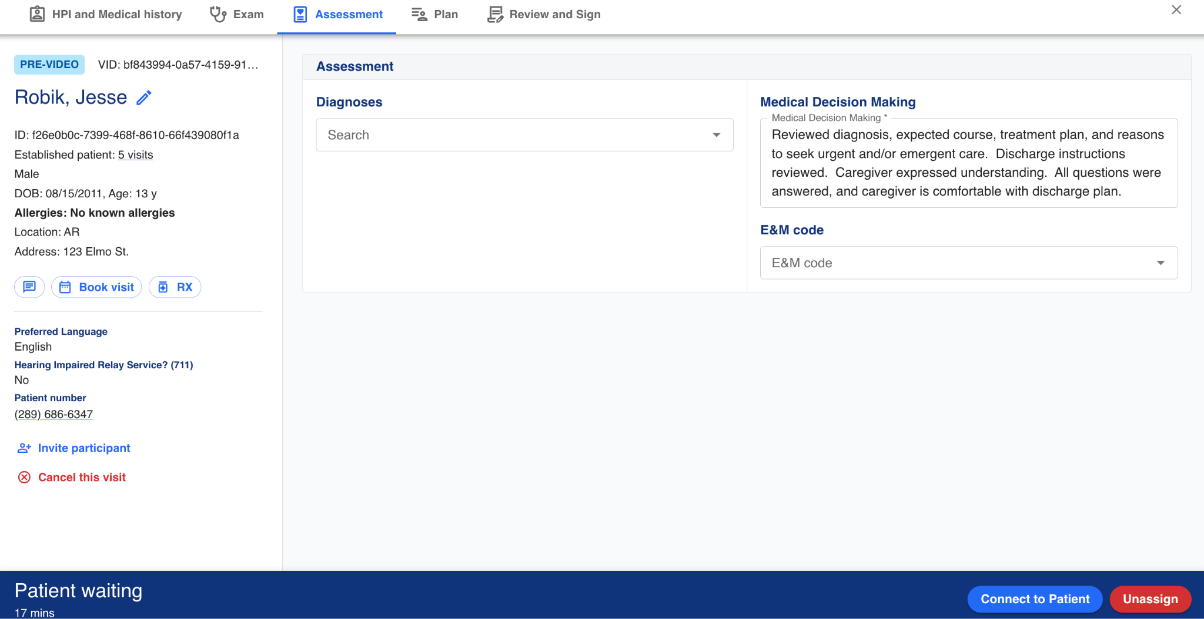Viewport: 1204px width, 619px height.
Task: Click the Diagnoses Search input field
Action: 511,135
